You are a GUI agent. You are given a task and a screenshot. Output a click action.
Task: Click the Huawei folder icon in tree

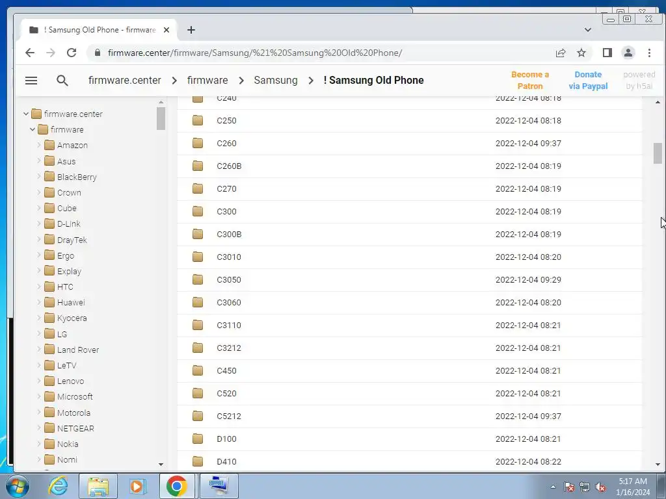(49, 302)
